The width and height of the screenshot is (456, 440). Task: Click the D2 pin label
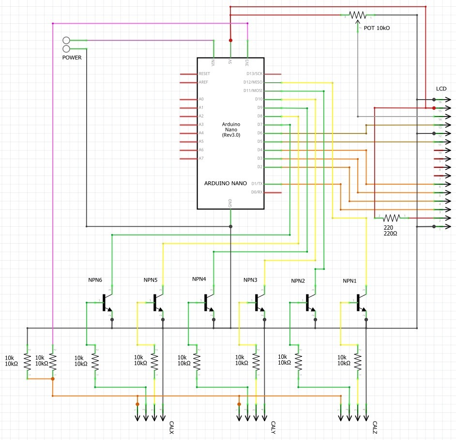[259, 167]
